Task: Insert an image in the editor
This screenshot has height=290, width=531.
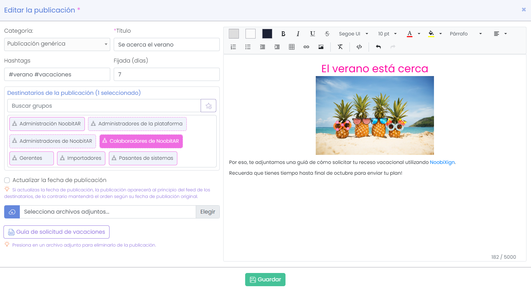Action: click(321, 47)
